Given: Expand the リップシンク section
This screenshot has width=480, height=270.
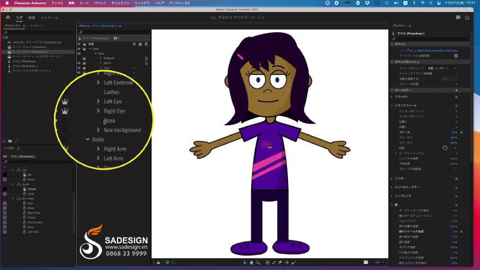Looking at the screenshot, I should tap(392, 196).
